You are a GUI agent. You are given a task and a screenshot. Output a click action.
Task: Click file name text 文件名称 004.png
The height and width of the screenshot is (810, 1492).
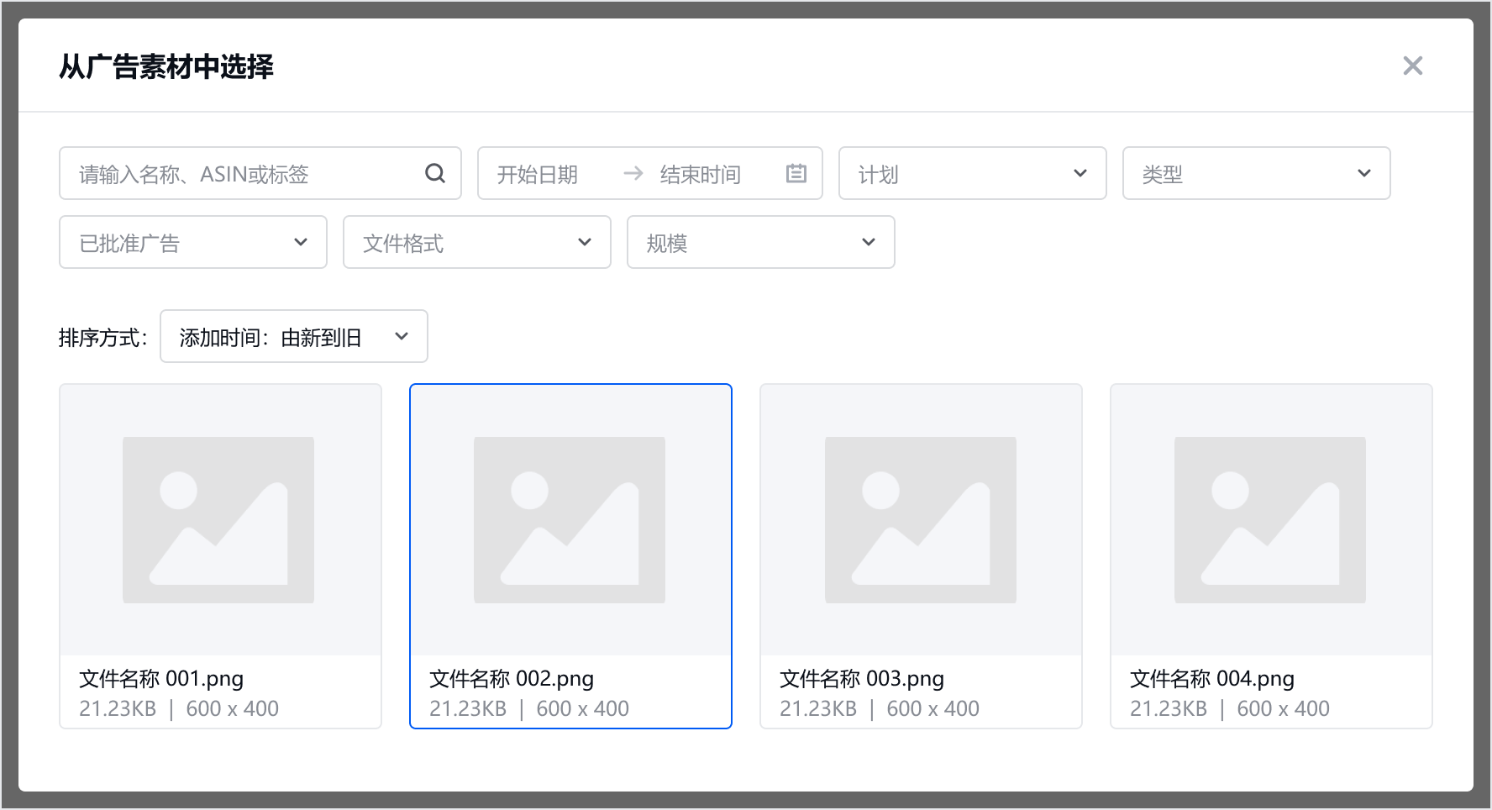pos(1212,678)
